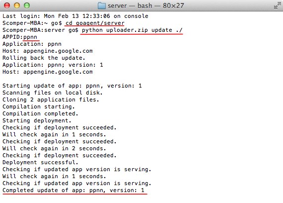Click 'Will check again in 2 seconds.' line

tap(54, 148)
